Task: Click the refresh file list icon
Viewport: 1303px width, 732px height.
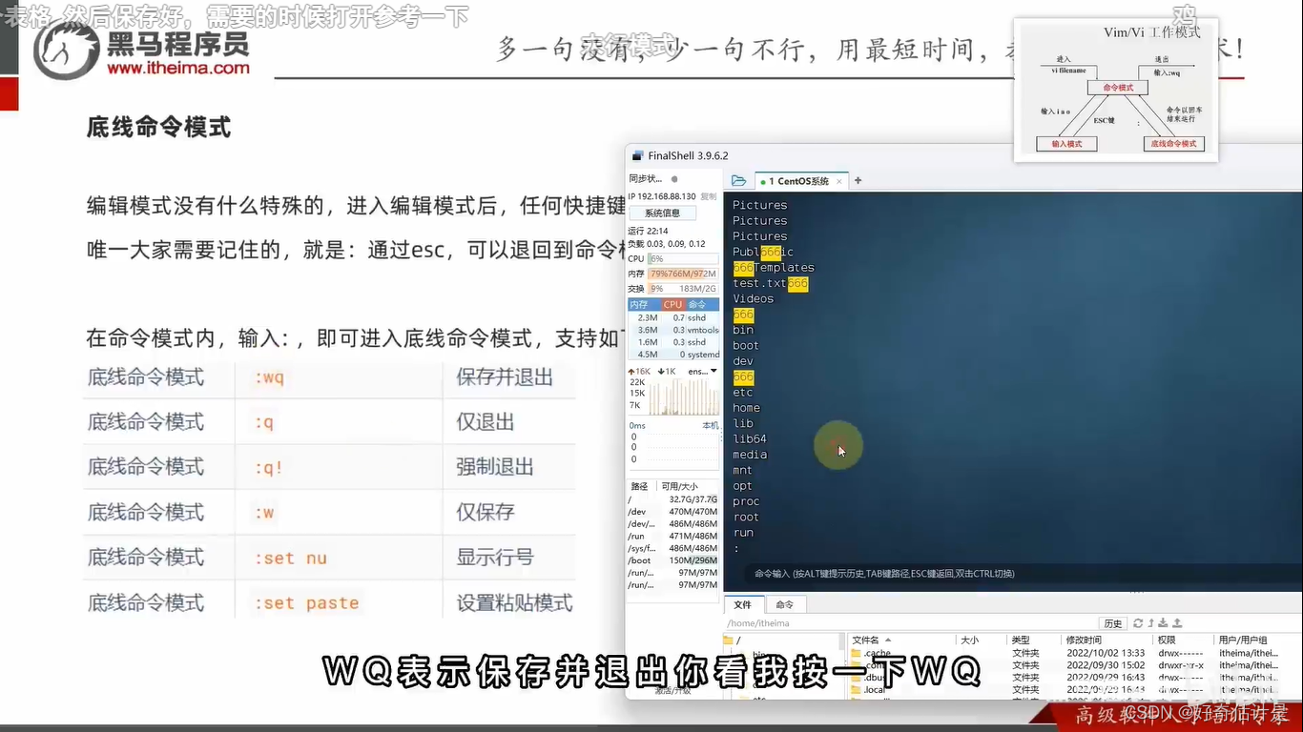Action: [1139, 623]
